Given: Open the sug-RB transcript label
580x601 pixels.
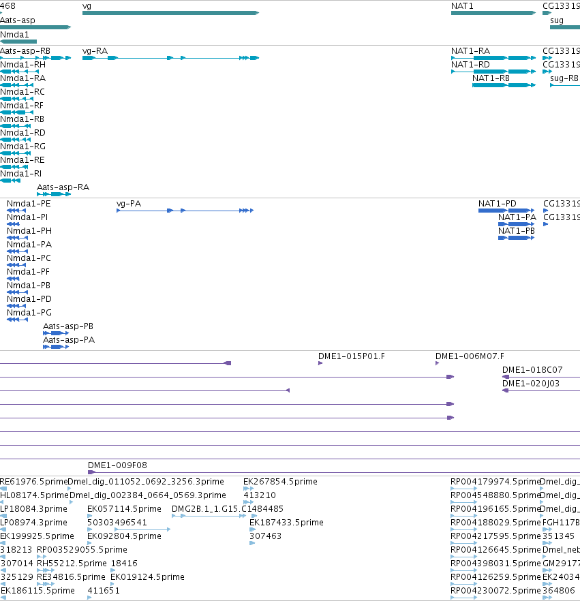Looking at the screenshot, I should (x=564, y=78).
